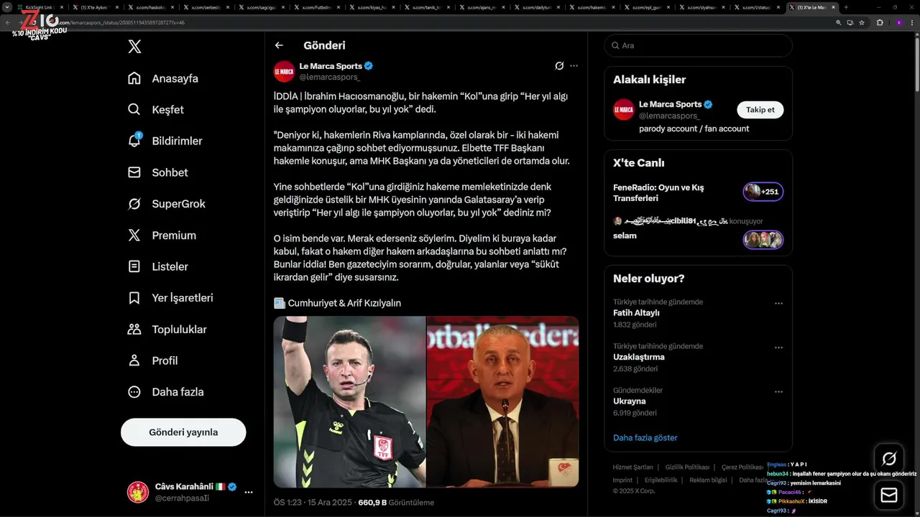
Task: Go back with the Gönderi arrow
Action: point(279,45)
